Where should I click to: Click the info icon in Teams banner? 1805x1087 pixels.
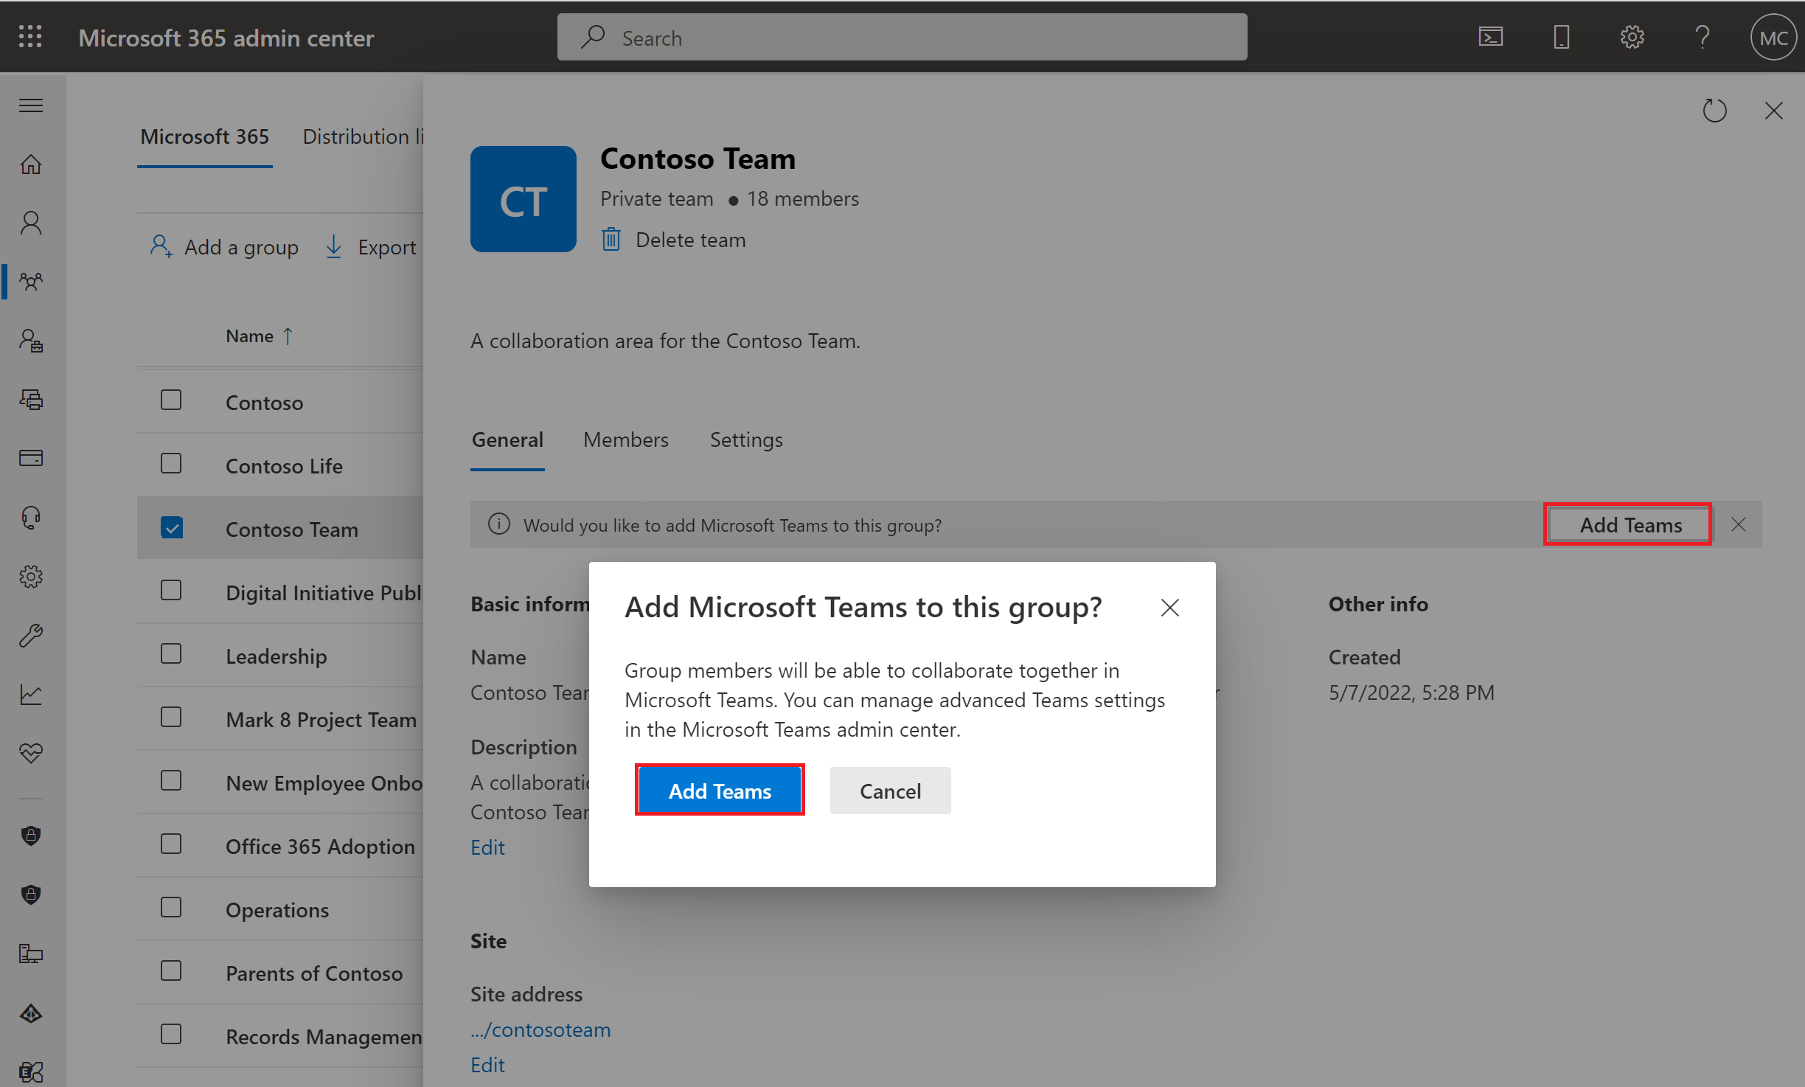point(498,524)
